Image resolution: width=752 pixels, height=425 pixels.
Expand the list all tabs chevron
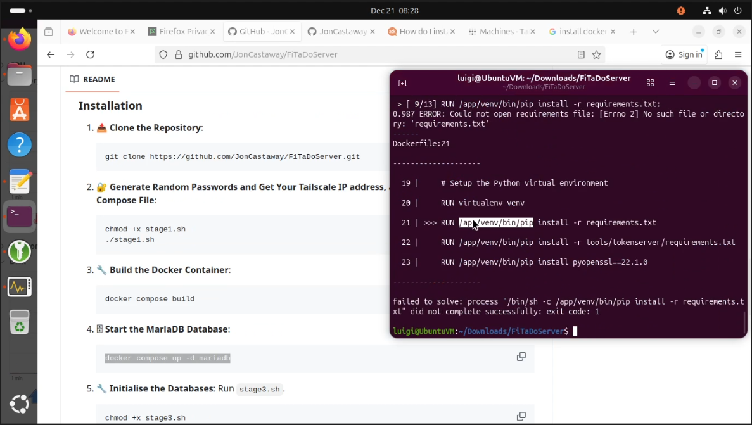tap(656, 32)
